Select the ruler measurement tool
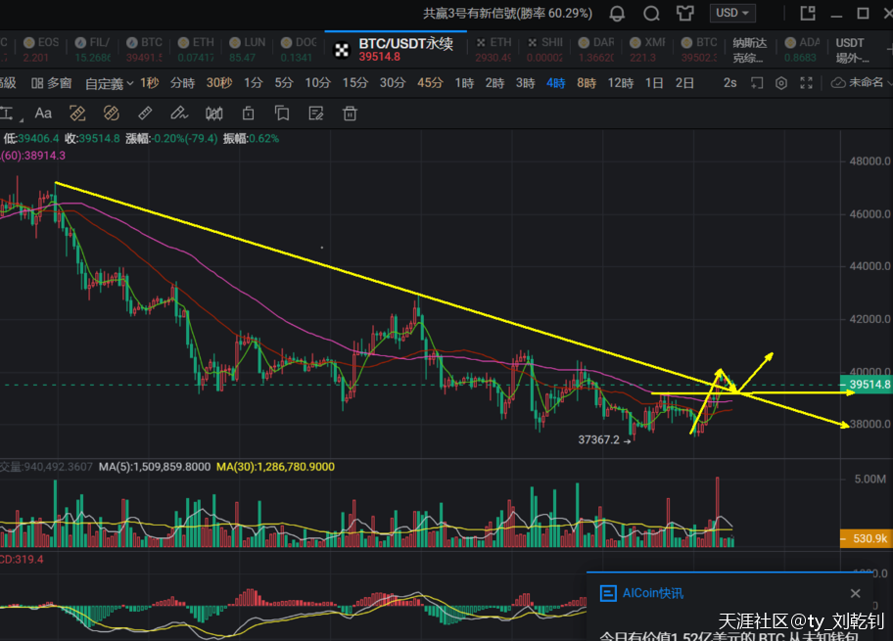Image resolution: width=893 pixels, height=641 pixels. [x=145, y=114]
